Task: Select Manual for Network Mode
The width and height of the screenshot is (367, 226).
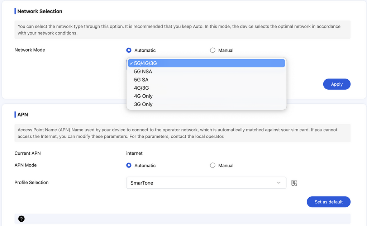Action: coord(213,50)
